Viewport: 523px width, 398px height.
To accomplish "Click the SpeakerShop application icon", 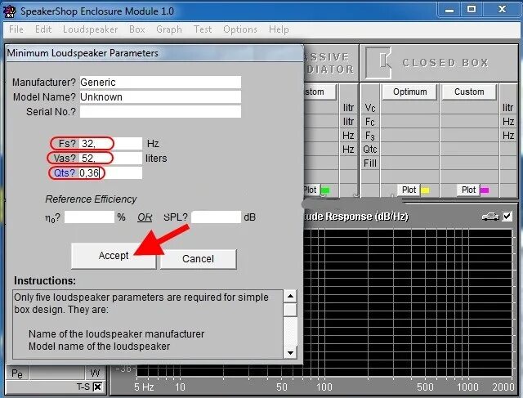I will click(x=9, y=11).
